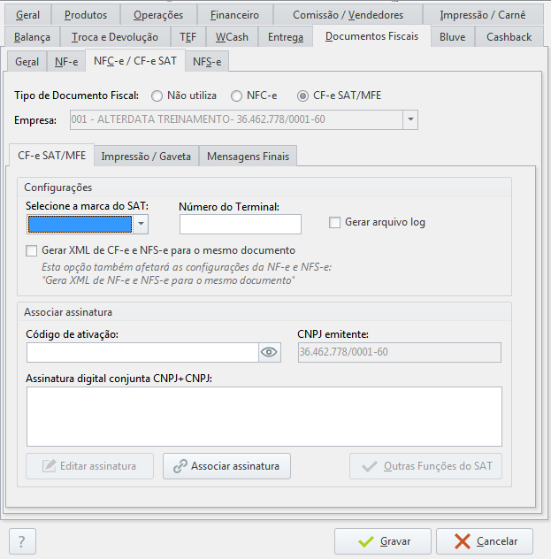
Task: Select the WCash tab
Action: (x=232, y=37)
